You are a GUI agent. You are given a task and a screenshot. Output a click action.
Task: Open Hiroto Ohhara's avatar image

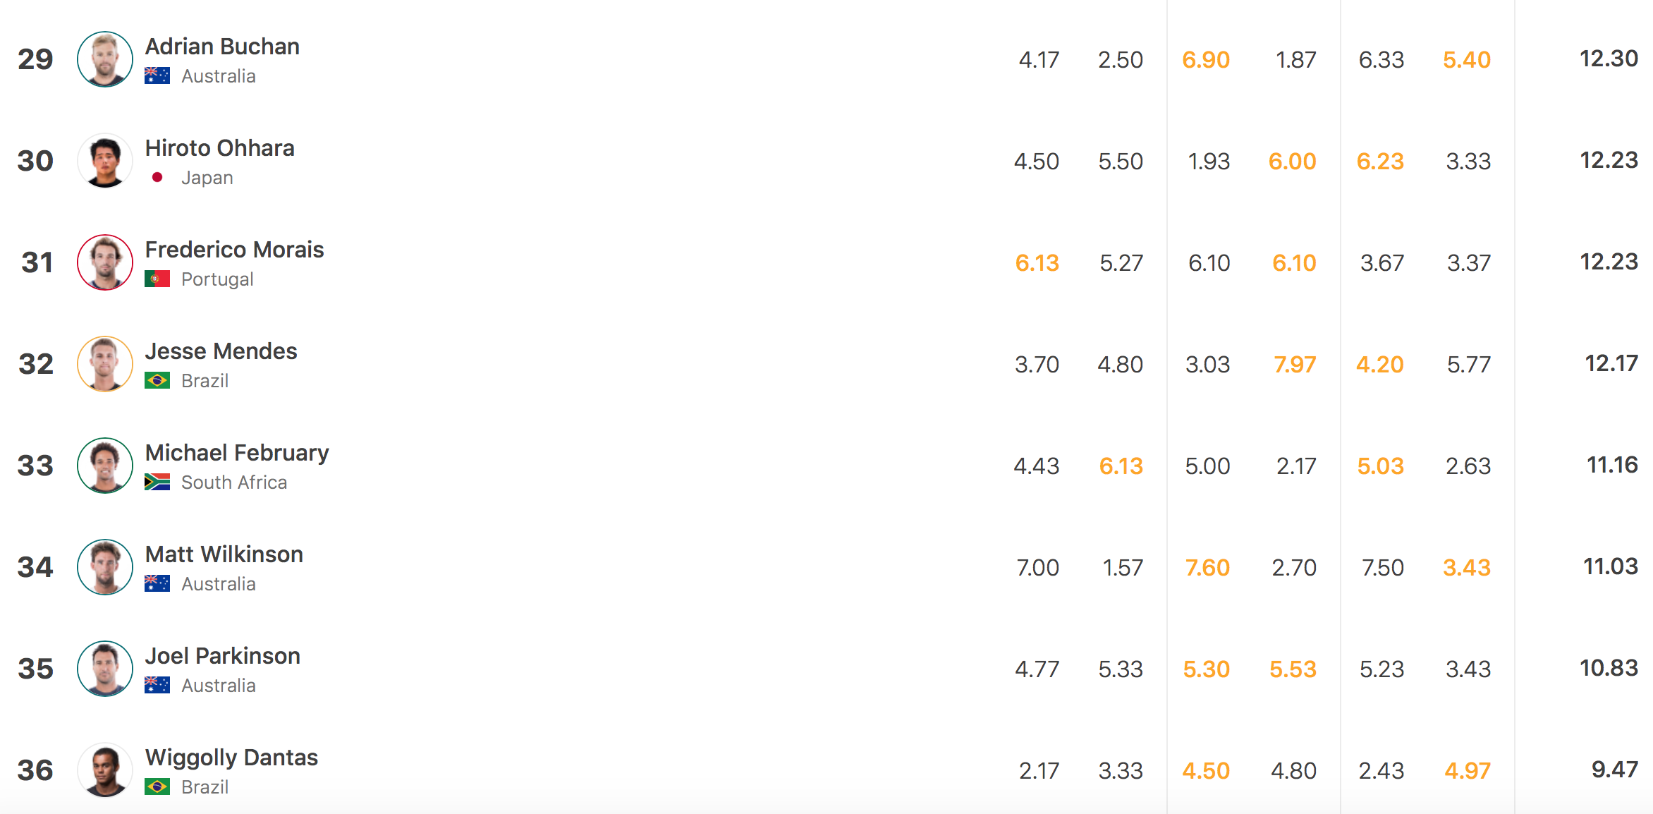click(x=104, y=161)
